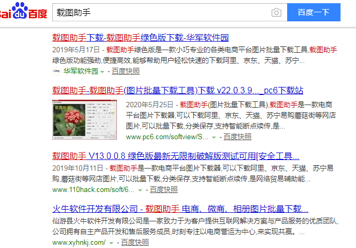Open result 载图助手下载-华军软件园
Viewport: 356px width, 248px height.
click(x=140, y=38)
